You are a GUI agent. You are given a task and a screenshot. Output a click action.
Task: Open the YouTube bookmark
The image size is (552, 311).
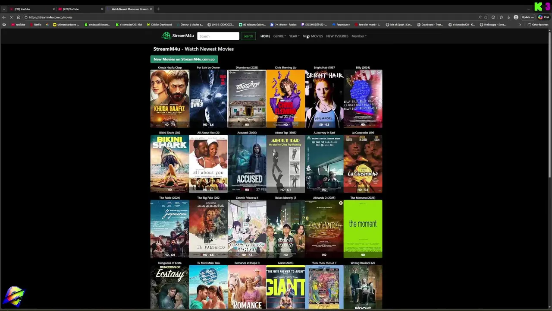pyautogui.click(x=18, y=25)
